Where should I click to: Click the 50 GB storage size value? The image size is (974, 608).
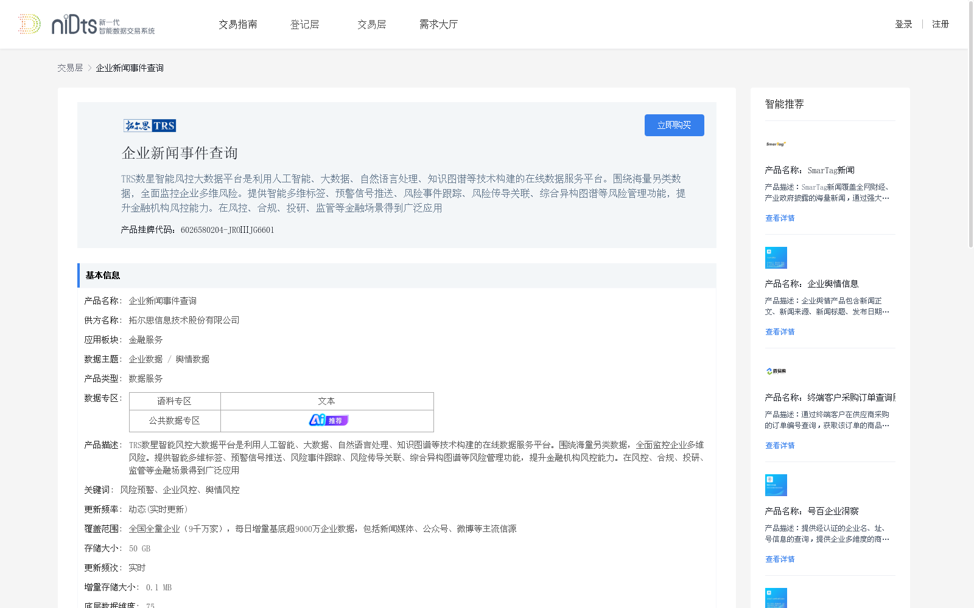[139, 548]
